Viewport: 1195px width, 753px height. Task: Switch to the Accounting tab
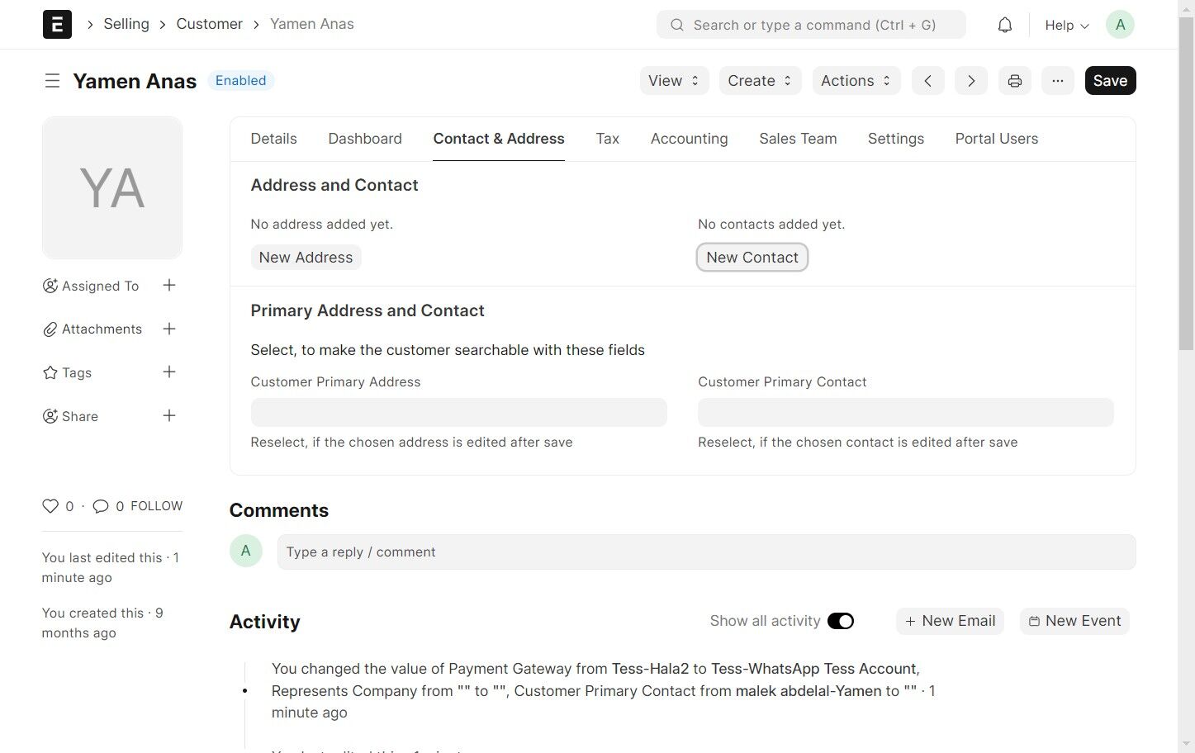690,139
